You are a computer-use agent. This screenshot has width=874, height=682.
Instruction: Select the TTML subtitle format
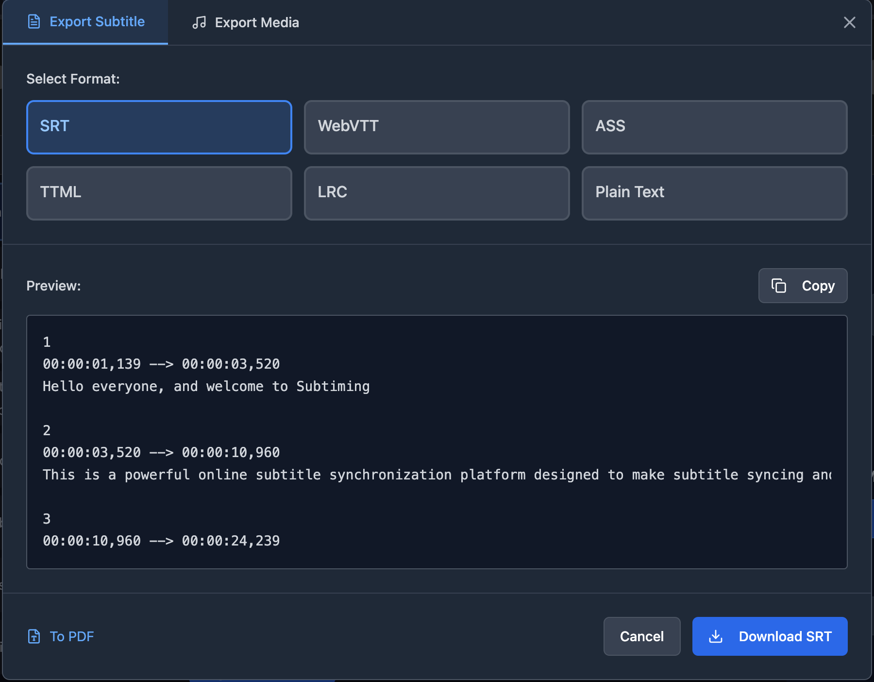pos(159,193)
